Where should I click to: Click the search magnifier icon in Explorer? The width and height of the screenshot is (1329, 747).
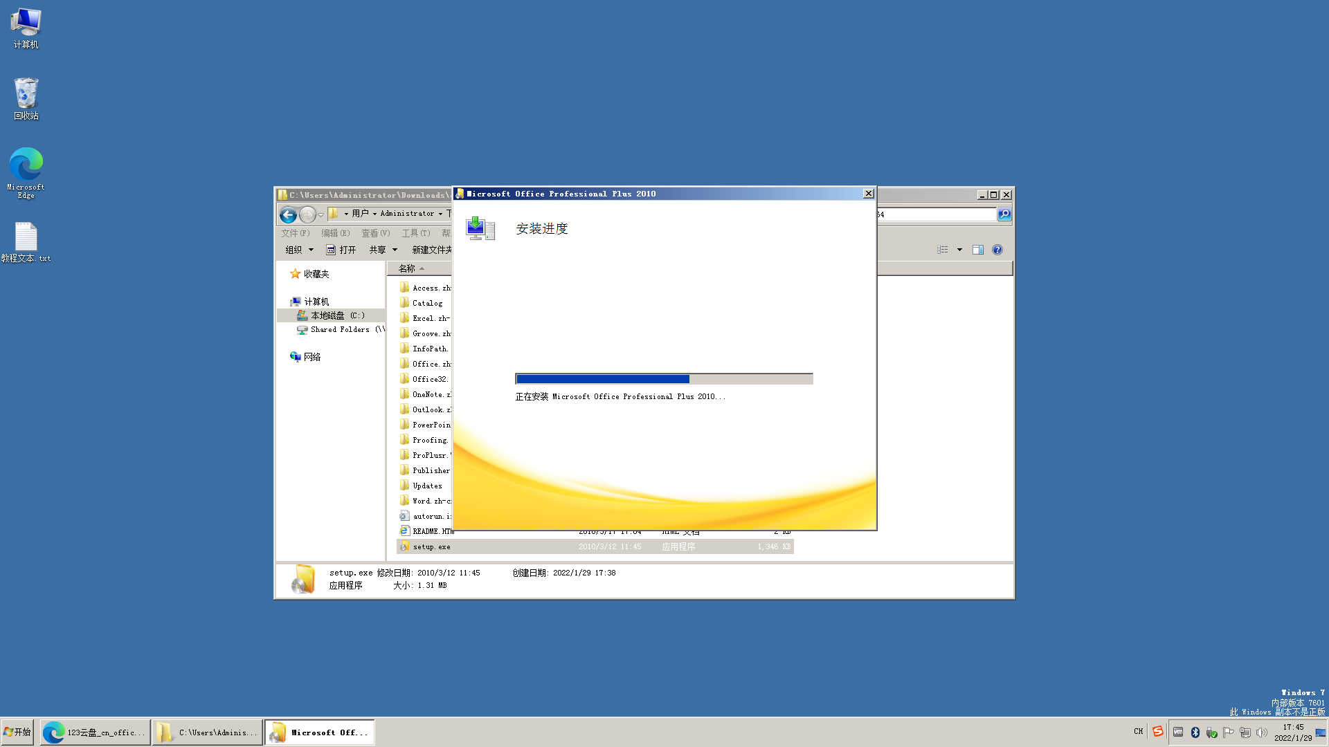(x=1004, y=214)
